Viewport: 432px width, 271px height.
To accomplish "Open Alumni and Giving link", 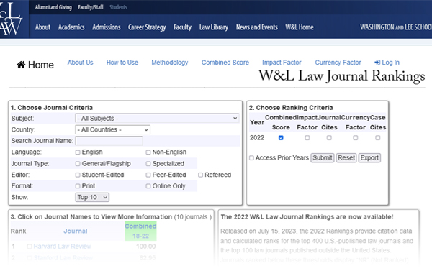I will 53,7.
